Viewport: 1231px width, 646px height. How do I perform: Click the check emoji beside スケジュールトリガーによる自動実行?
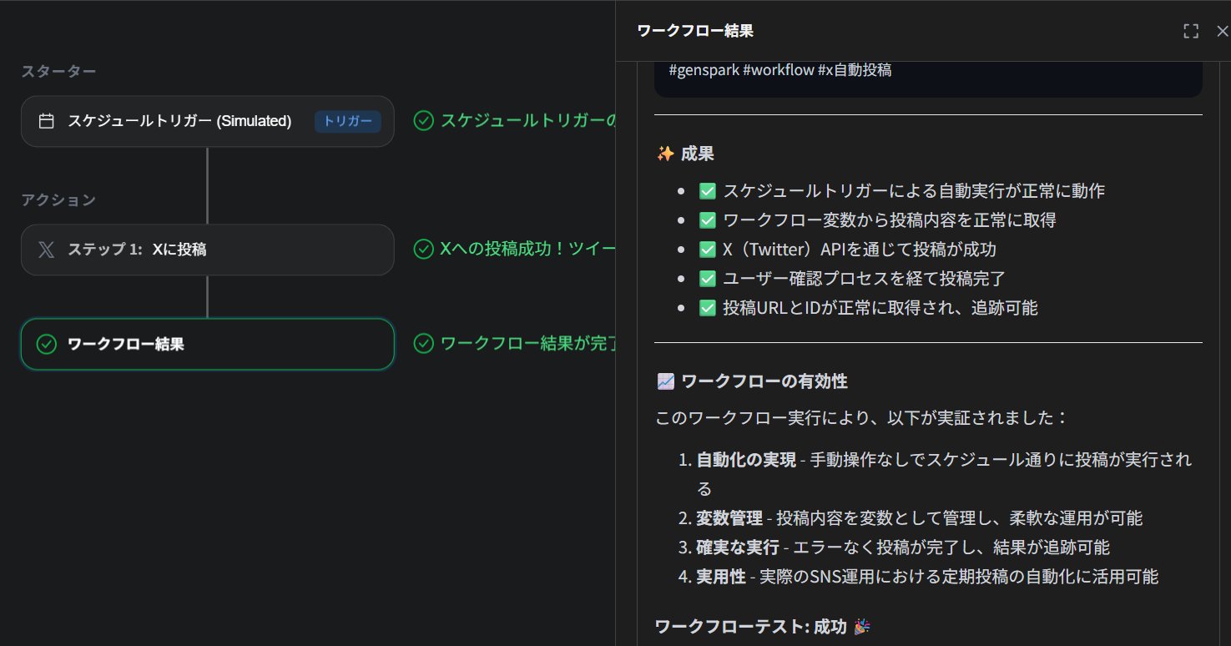[708, 191]
